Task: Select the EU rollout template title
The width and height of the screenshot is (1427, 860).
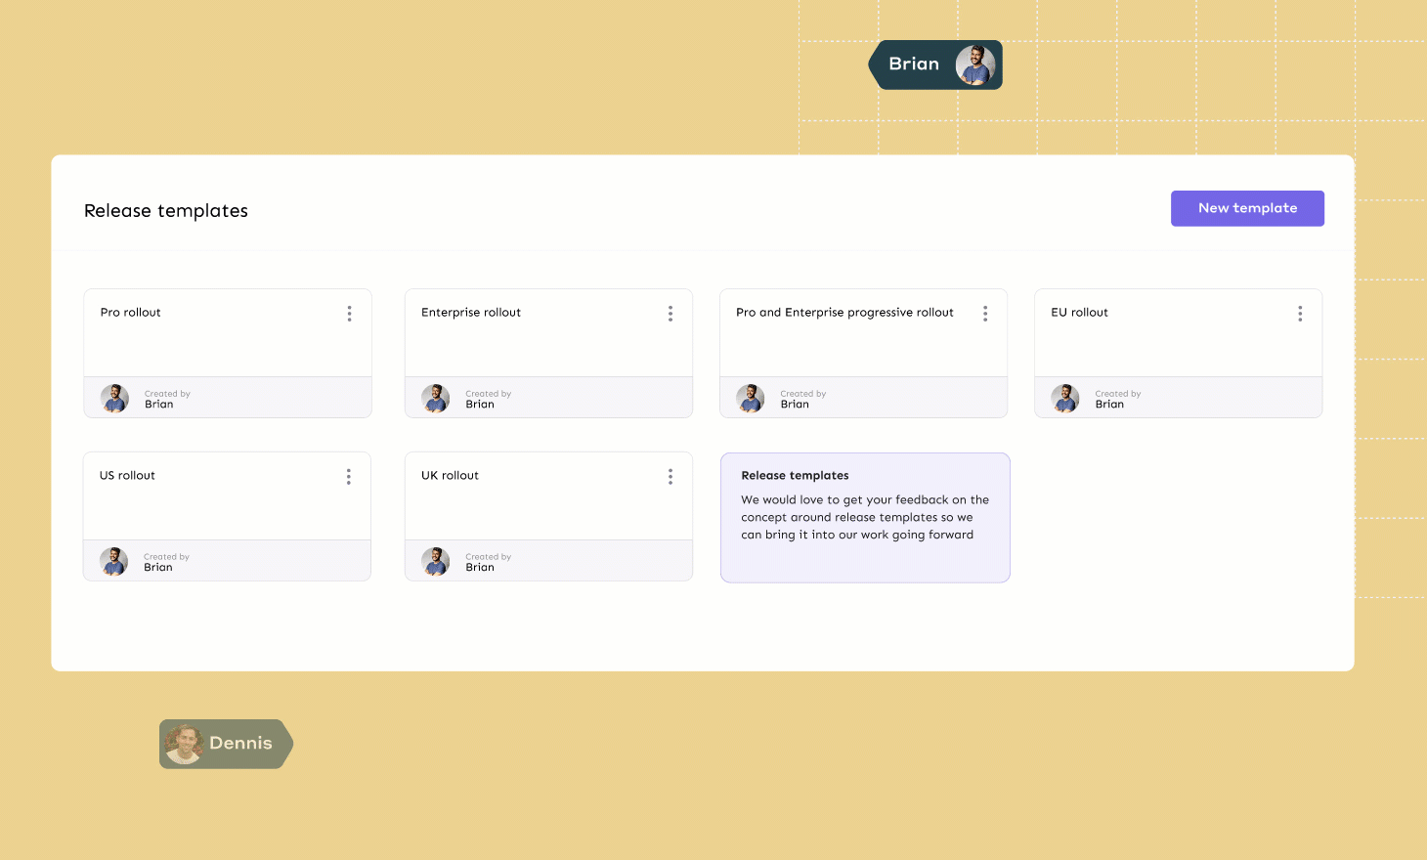Action: 1079,313
